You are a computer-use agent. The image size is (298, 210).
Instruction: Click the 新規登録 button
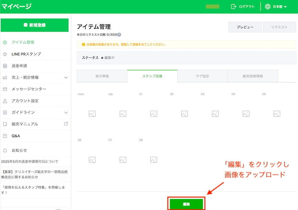35,25
